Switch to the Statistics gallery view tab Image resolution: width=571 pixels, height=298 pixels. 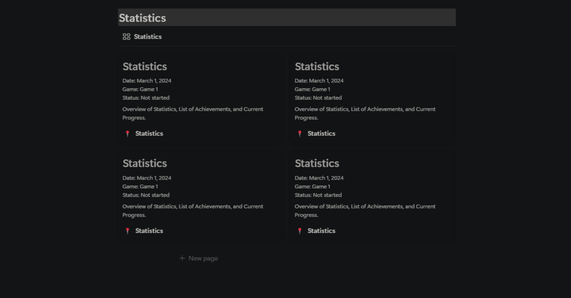pos(148,37)
